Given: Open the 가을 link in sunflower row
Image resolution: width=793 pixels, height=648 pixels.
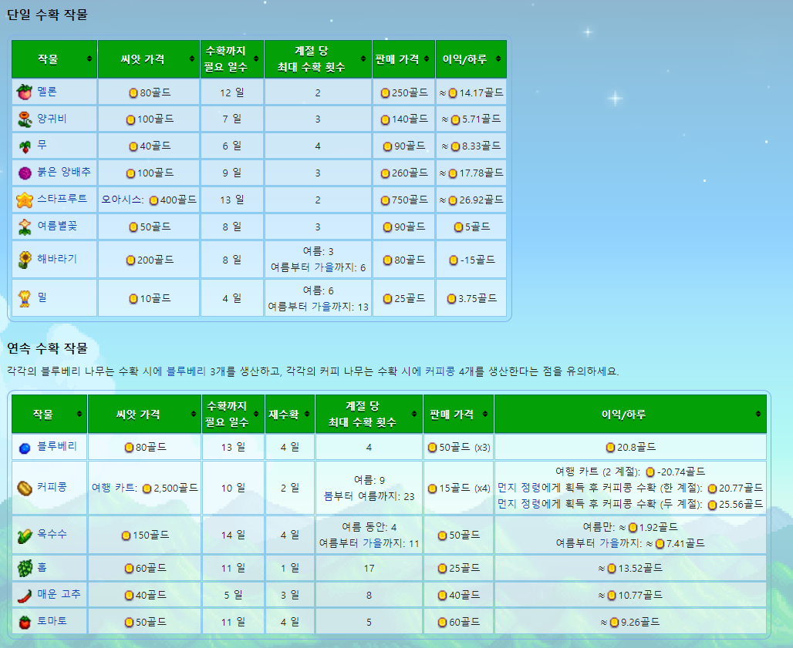Looking at the screenshot, I should pyautogui.click(x=324, y=267).
